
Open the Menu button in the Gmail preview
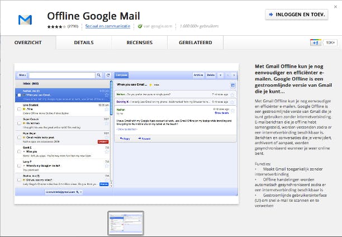[22, 75]
